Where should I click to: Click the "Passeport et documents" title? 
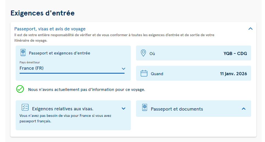pyautogui.click(x=177, y=109)
